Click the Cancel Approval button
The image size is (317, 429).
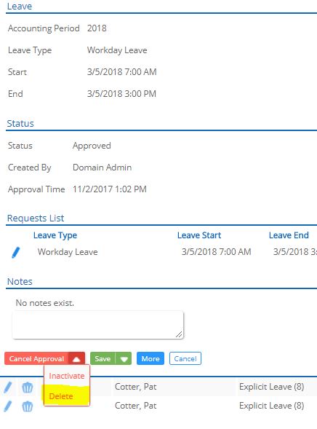point(36,358)
